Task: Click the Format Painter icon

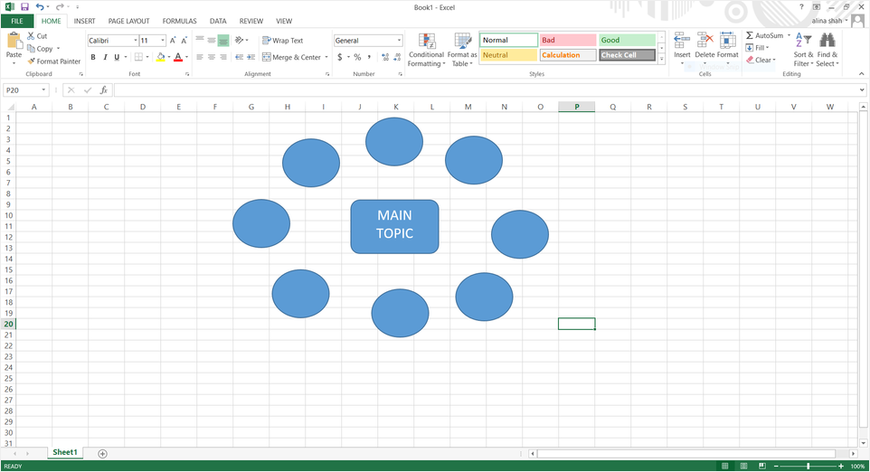Action: (32, 61)
